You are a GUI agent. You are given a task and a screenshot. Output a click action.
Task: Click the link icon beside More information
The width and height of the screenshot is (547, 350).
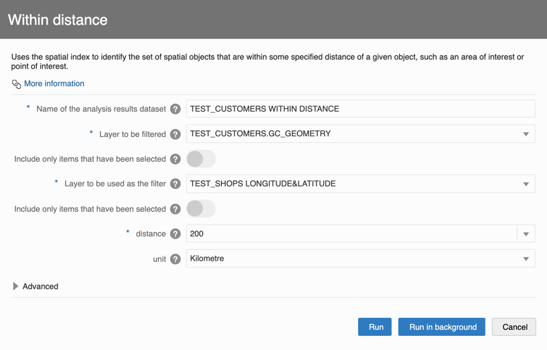(16, 84)
